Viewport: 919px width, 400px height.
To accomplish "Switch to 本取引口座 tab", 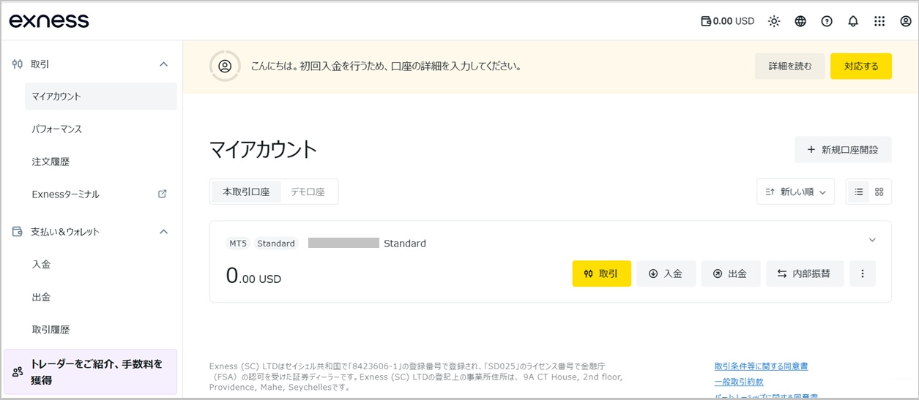I will click(x=247, y=192).
